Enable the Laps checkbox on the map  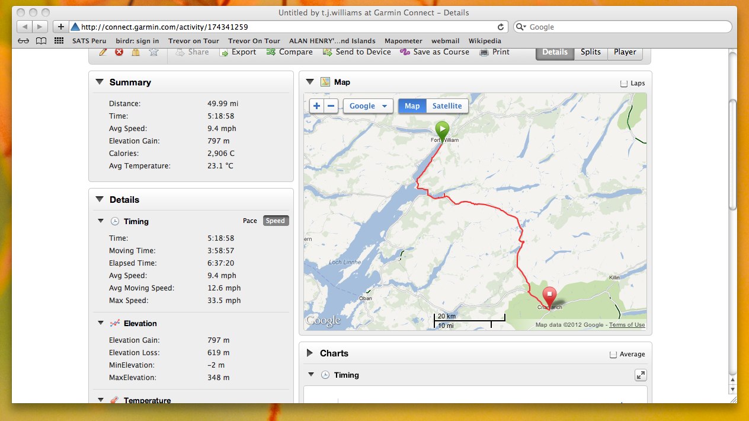click(624, 84)
